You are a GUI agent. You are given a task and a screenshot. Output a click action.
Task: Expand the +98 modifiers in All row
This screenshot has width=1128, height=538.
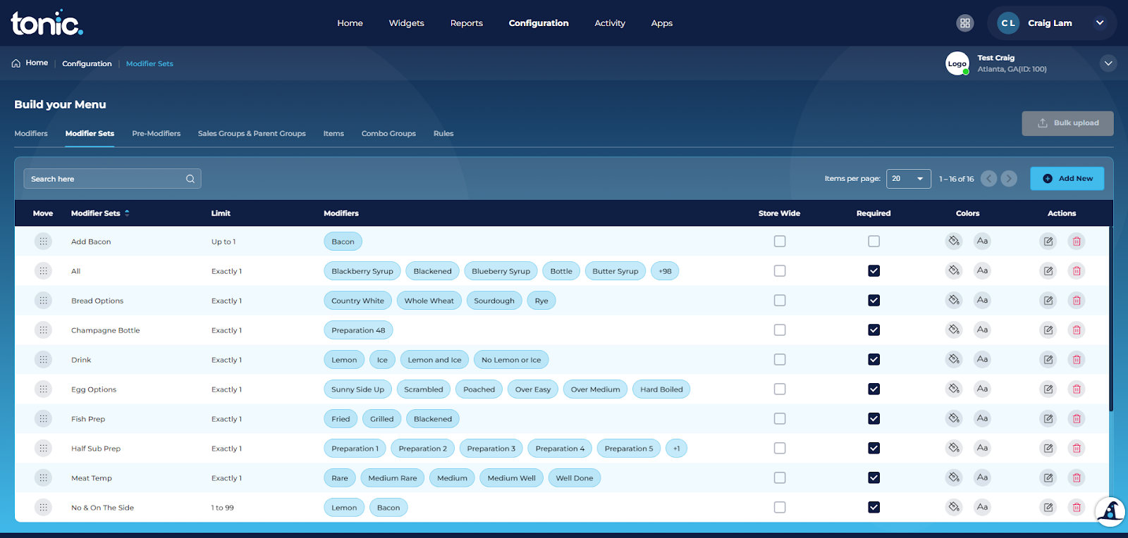(665, 271)
